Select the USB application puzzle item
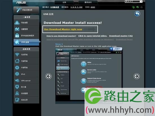The width and height of the screenshot is (155, 116). pos(26,42)
